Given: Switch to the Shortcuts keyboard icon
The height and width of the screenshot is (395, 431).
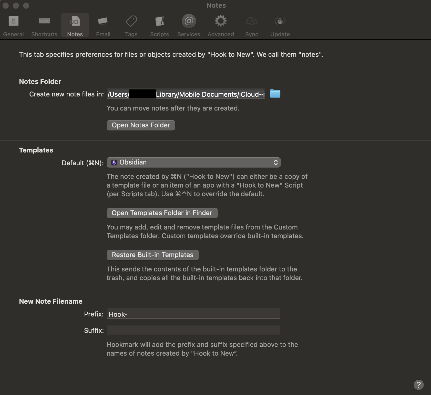Looking at the screenshot, I should point(44,21).
